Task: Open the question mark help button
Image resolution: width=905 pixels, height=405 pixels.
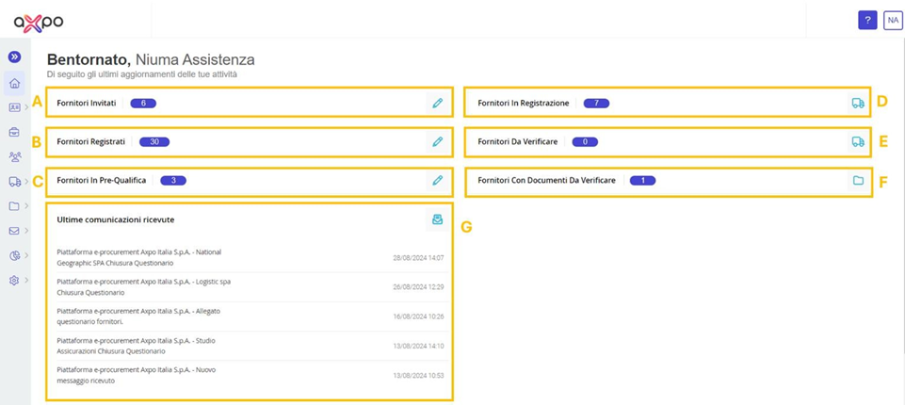Action: pyautogui.click(x=867, y=20)
